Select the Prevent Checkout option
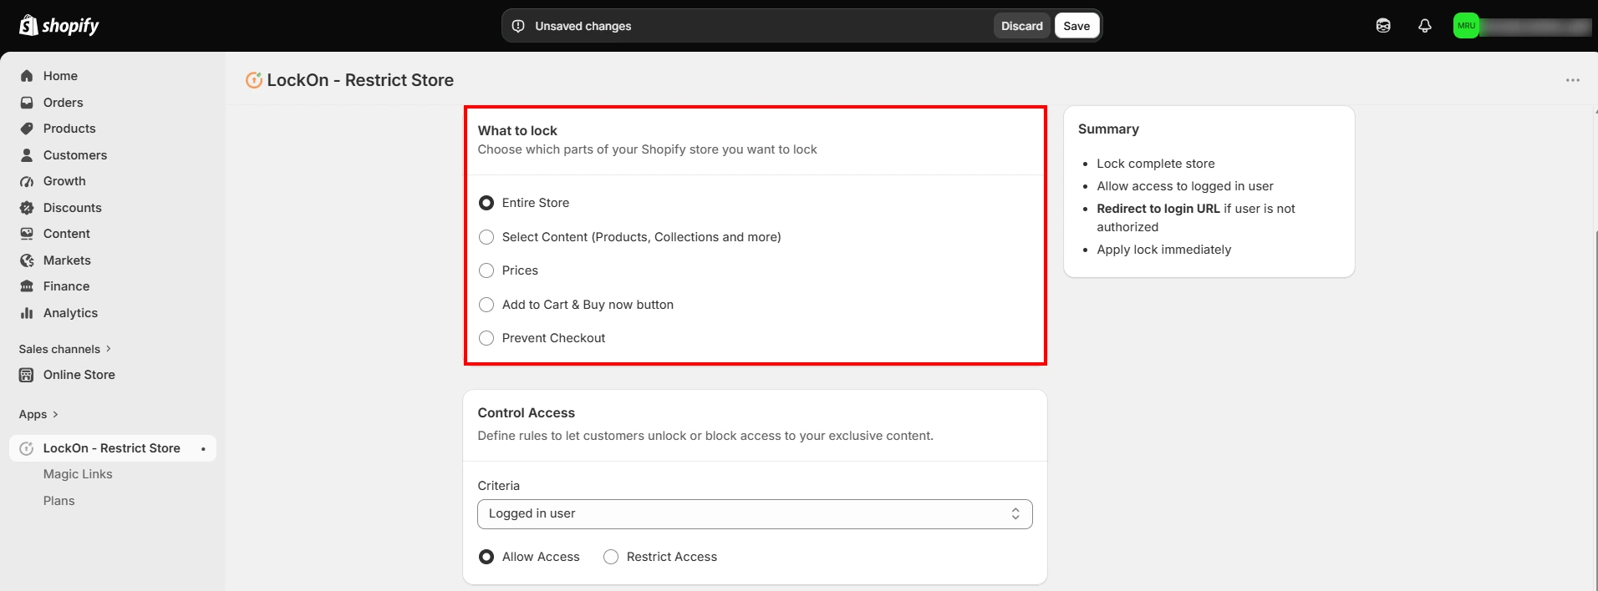1598x591 pixels. click(x=486, y=338)
